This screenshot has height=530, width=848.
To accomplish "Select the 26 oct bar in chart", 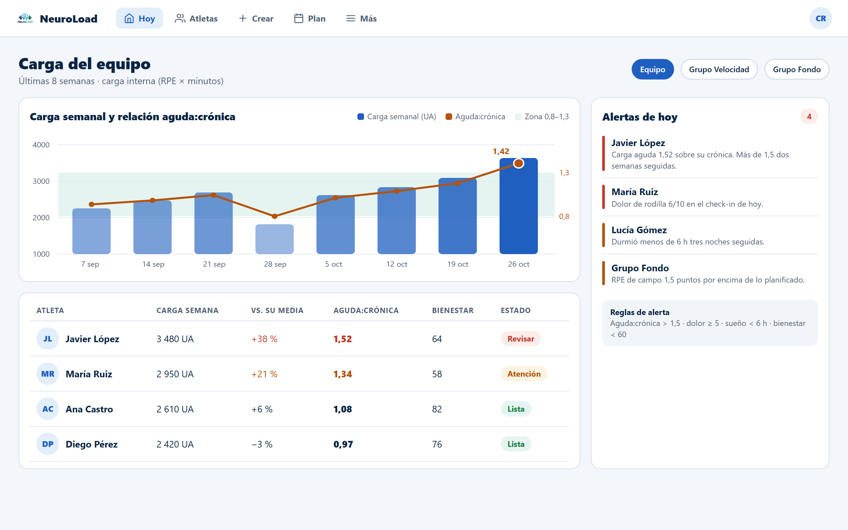I will tap(518, 206).
